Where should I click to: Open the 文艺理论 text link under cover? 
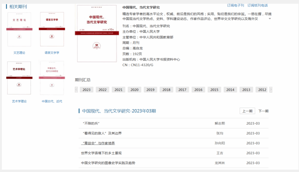coord(19,53)
